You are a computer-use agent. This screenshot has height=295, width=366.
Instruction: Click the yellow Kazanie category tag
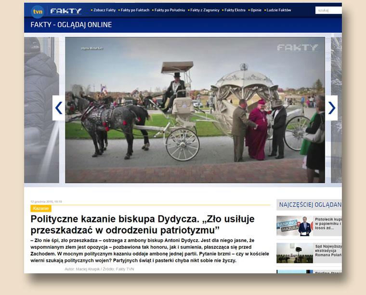tap(41, 208)
